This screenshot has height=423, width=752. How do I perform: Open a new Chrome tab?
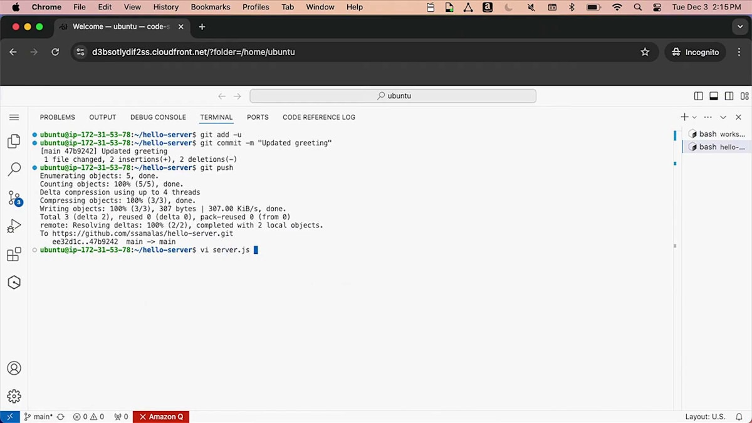(x=202, y=27)
